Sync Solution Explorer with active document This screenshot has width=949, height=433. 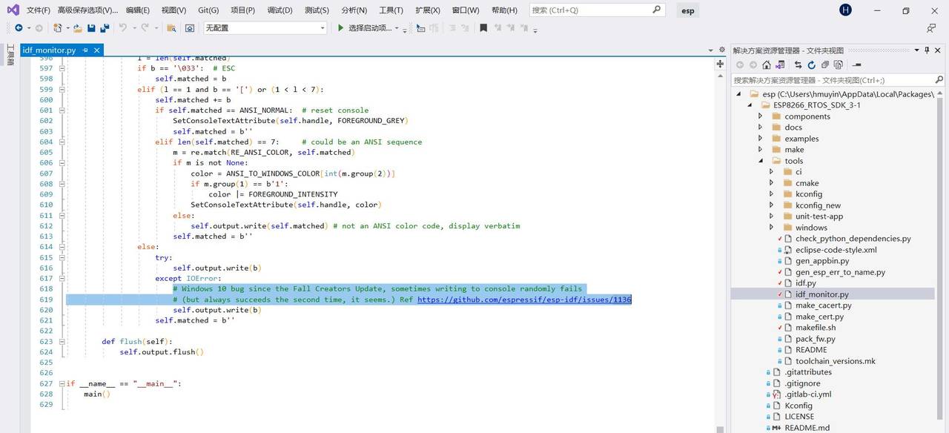[x=799, y=65]
